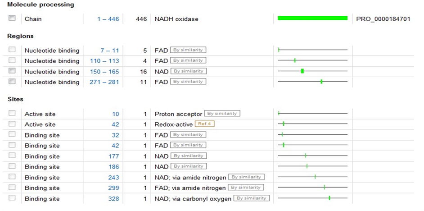Image resolution: width=424 pixels, height=211 pixels.
Task: Select the PRO_0000184701 identifier
Action: (x=383, y=19)
